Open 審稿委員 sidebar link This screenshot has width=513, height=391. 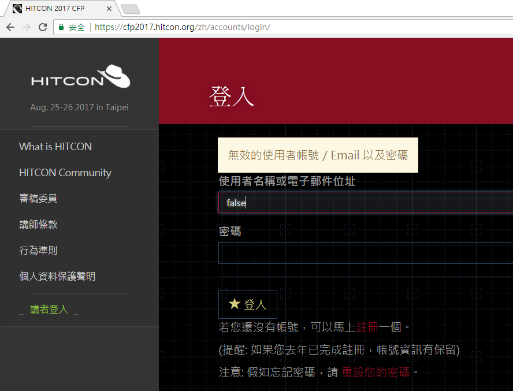pos(38,198)
